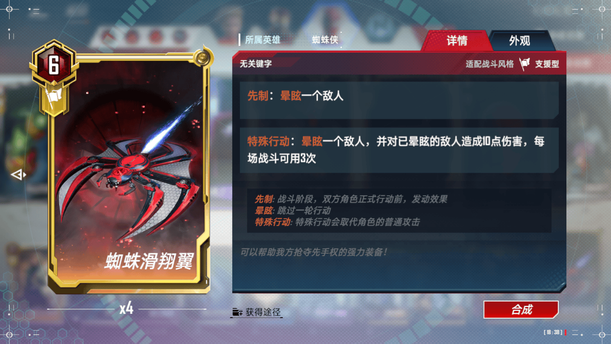The width and height of the screenshot is (611, 344).
Task: Switch to the 外观 appearance tab
Action: [x=520, y=41]
